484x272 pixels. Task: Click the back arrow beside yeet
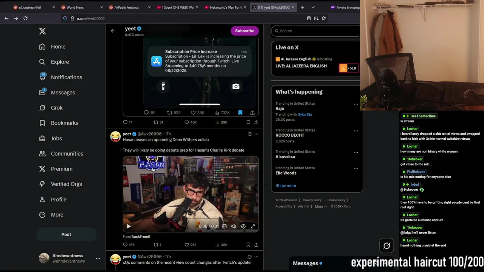pos(113,31)
